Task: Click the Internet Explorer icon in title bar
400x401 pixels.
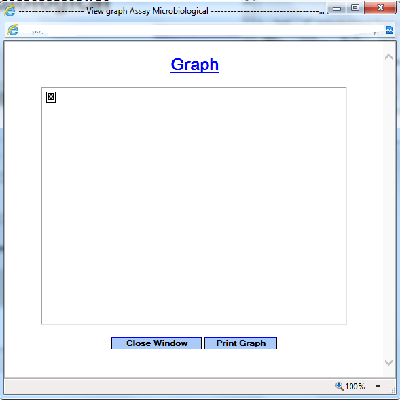Action: coord(10,11)
